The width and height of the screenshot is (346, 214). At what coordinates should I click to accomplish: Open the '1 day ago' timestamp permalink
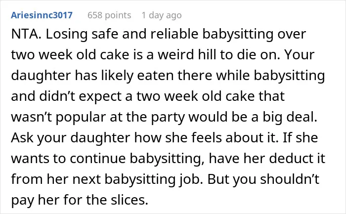pyautogui.click(x=162, y=15)
